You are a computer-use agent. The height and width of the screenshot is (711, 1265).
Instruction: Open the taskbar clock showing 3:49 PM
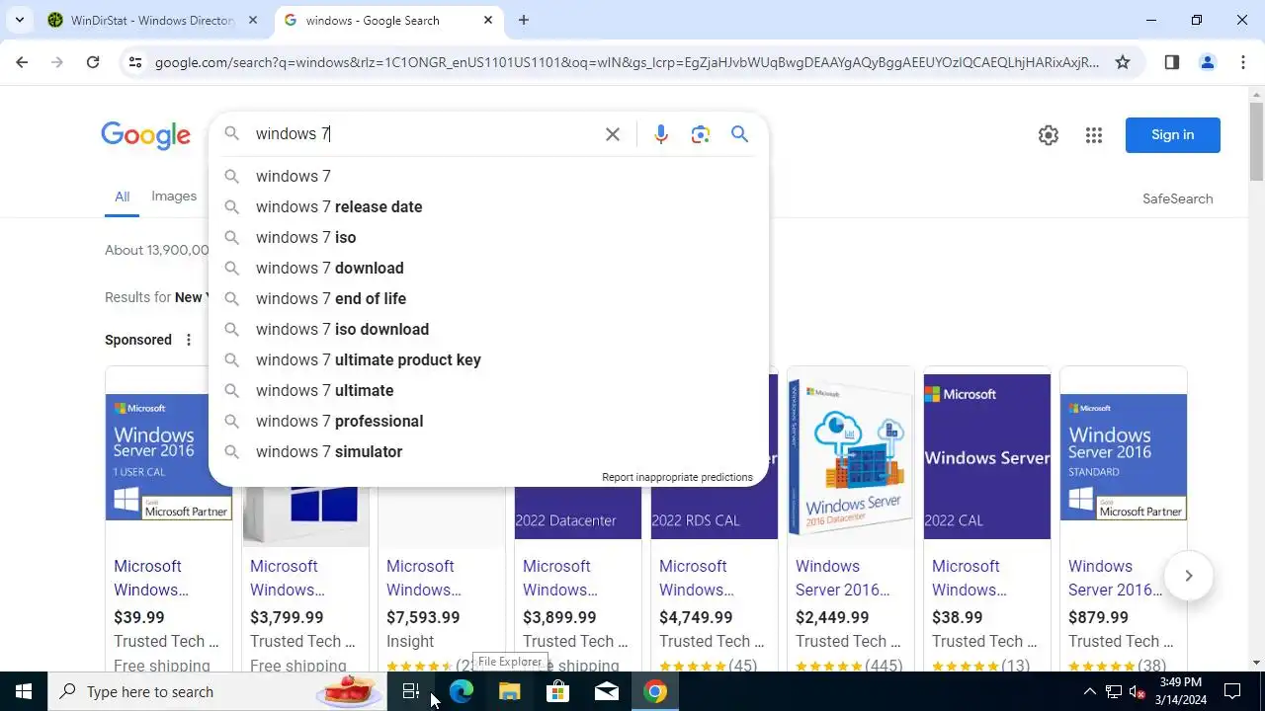pos(1181,691)
